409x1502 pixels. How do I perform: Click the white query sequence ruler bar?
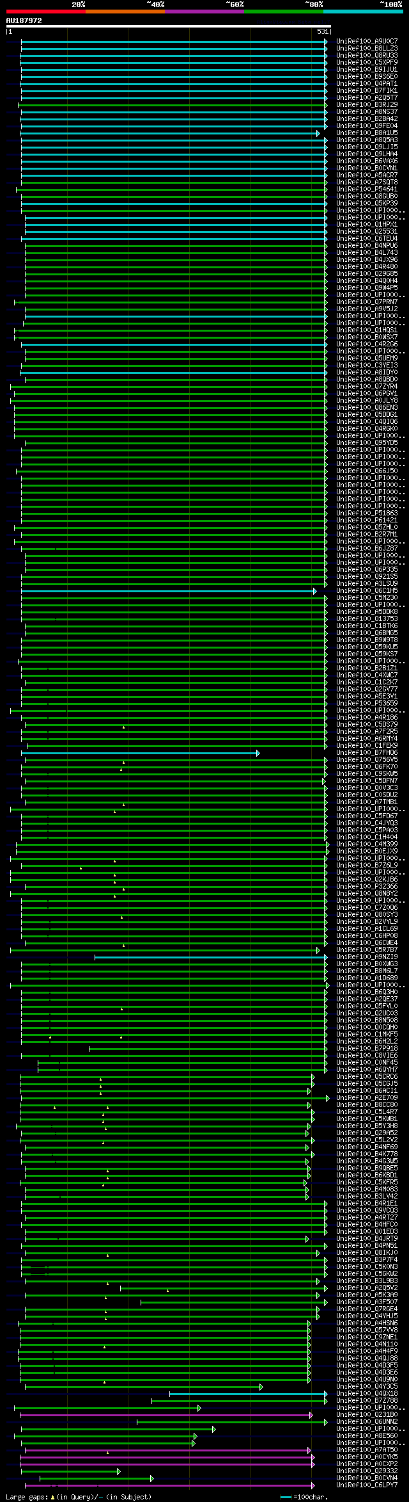click(x=168, y=27)
